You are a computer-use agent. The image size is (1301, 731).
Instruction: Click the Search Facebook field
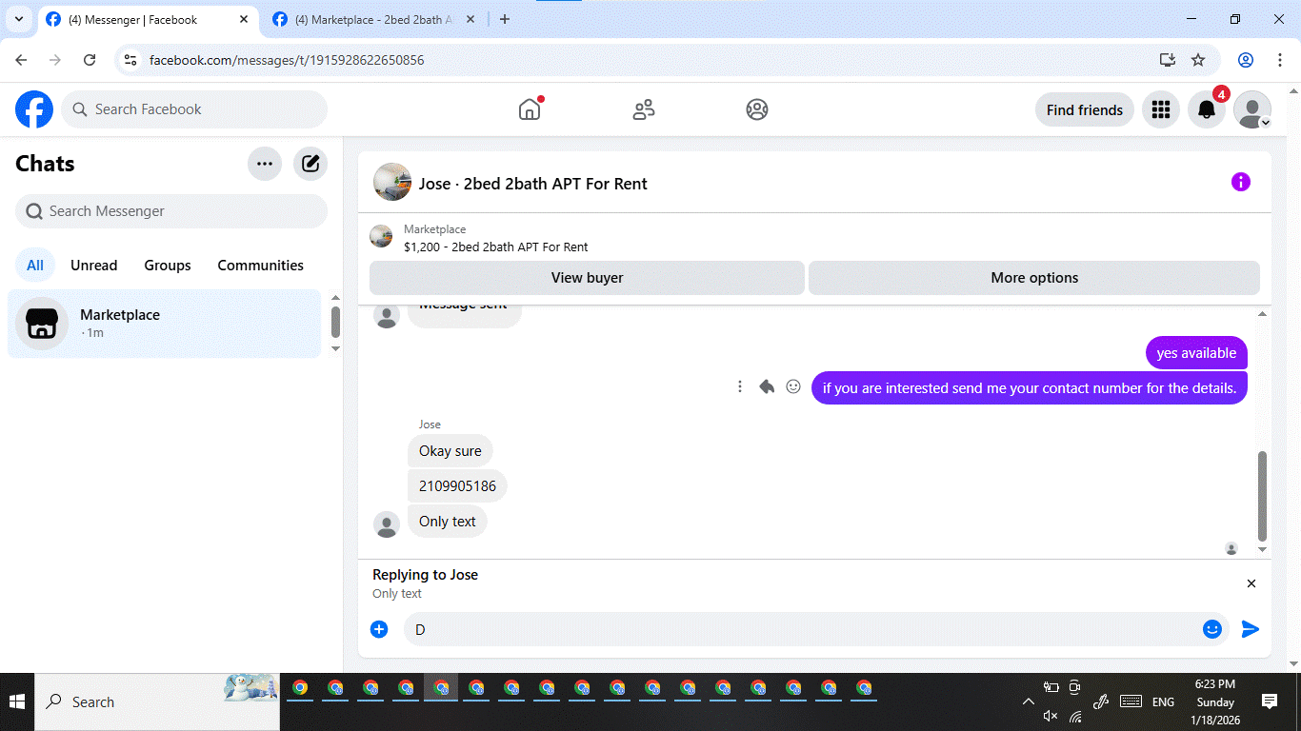(x=194, y=109)
